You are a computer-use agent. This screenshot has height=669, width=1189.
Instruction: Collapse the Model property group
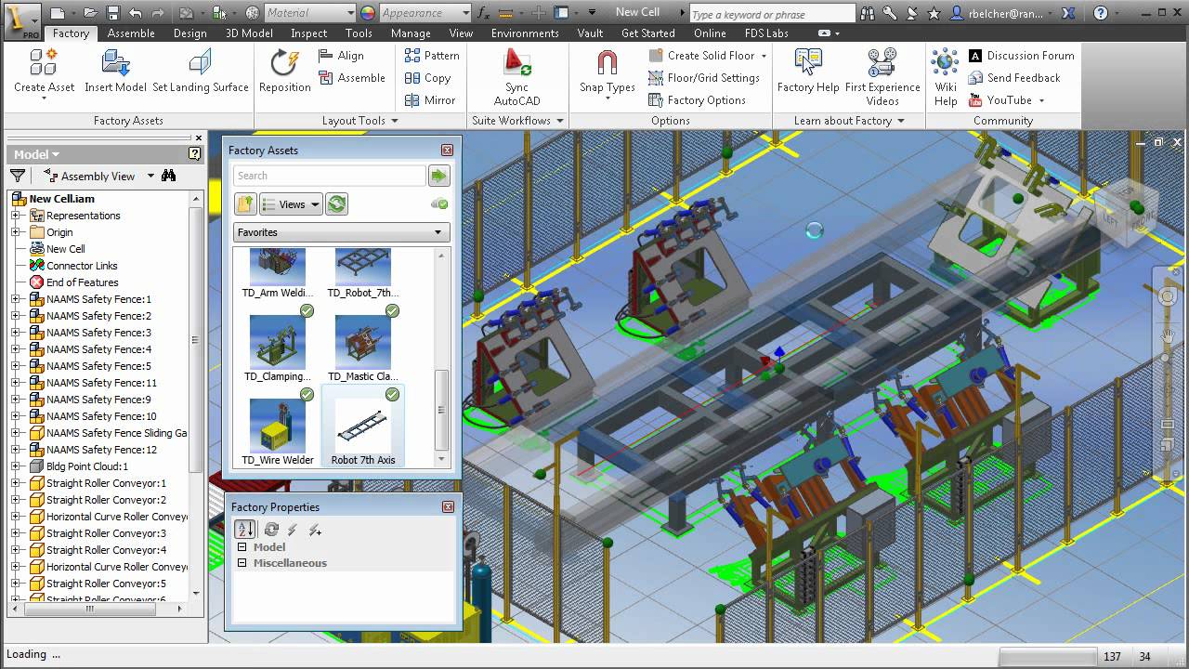pyautogui.click(x=242, y=547)
